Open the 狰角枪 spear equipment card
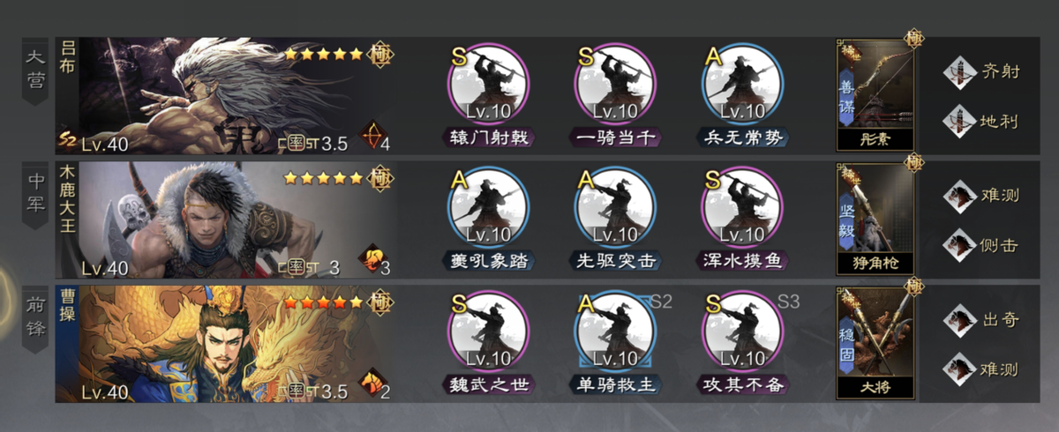The height and width of the screenshot is (432, 1059). (x=875, y=219)
